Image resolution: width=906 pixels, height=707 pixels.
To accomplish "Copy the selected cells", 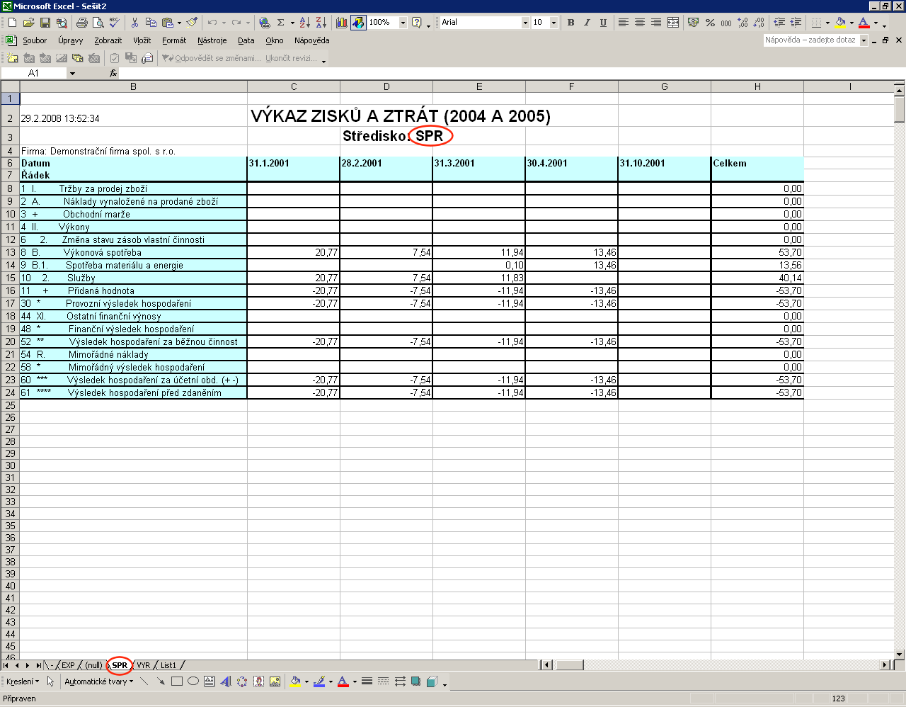I will [x=151, y=23].
